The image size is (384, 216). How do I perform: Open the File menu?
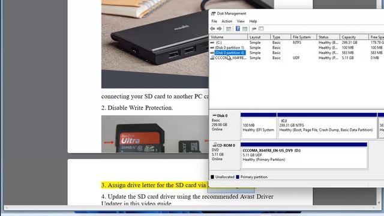(x=214, y=22)
